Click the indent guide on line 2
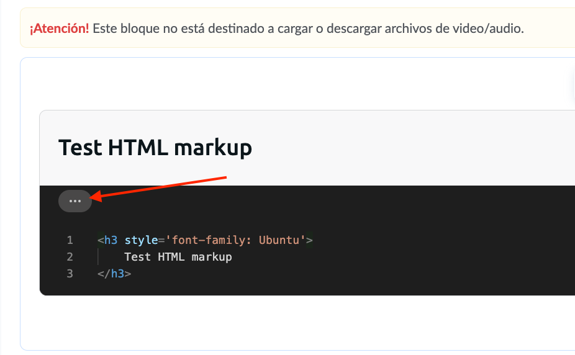575x355 pixels. (98, 257)
